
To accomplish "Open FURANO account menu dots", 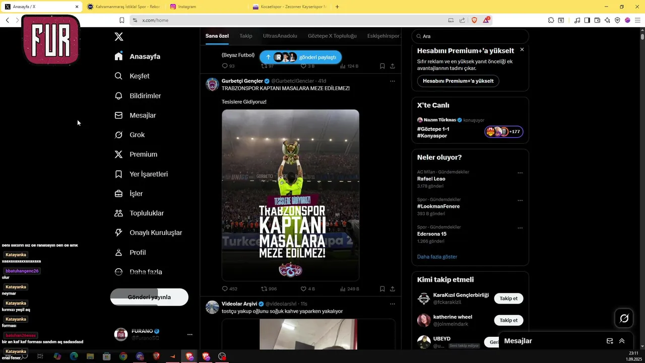I will click(x=190, y=335).
